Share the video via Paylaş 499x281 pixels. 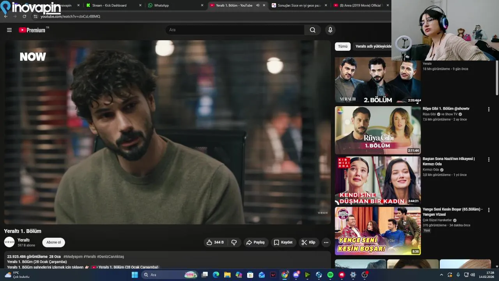click(255, 242)
